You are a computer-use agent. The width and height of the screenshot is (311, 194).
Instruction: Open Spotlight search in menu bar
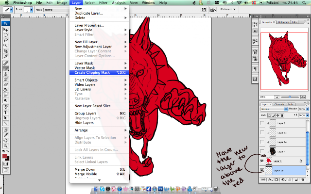[x=304, y=3]
